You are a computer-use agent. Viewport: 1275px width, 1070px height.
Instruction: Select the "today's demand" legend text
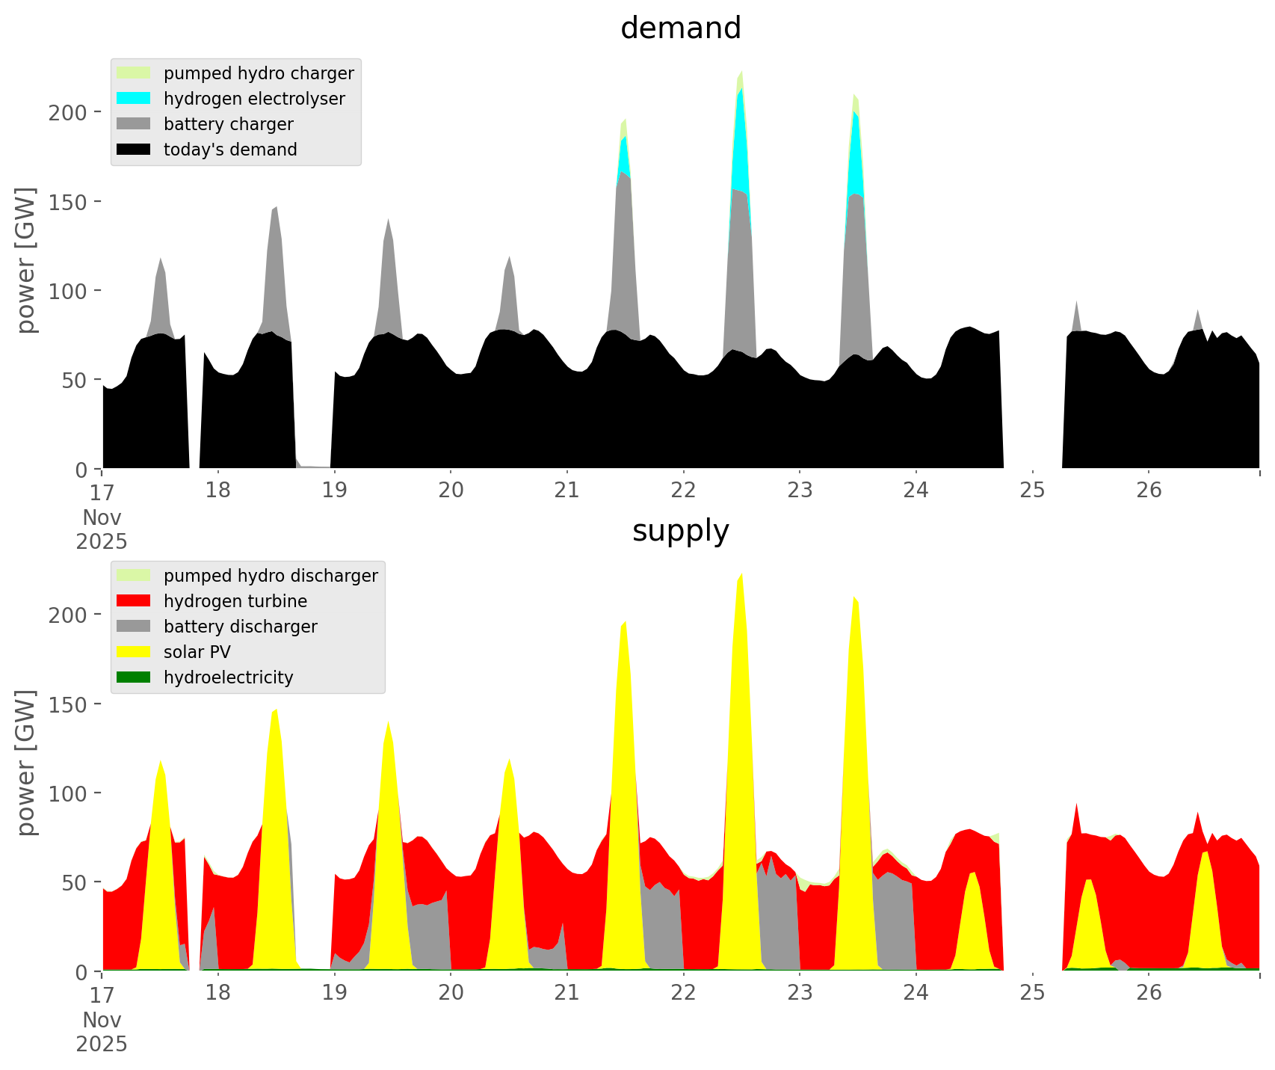point(230,150)
